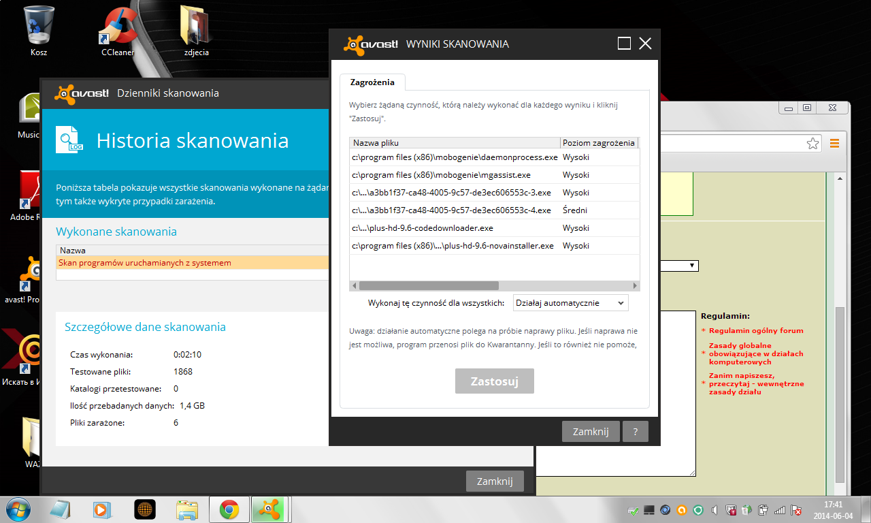Open the CCleaner desktop shortcut
This screenshot has height=523, width=871.
pos(117,31)
